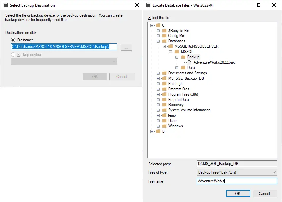Click the File name field with AdventureWorks
This screenshot has width=282, height=202.
pos(237,181)
